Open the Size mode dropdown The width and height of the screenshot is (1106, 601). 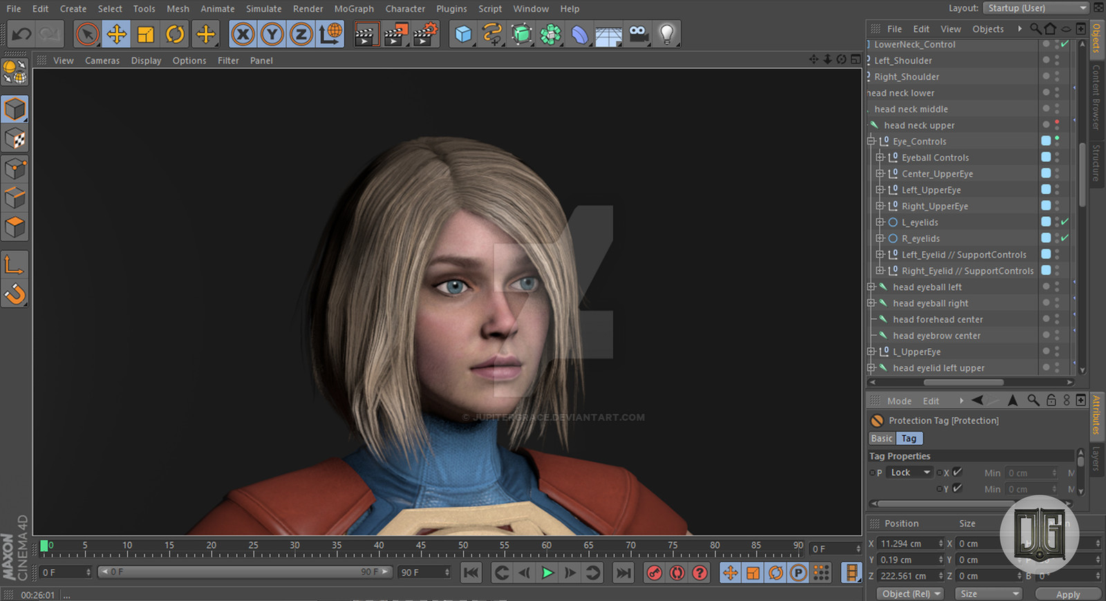[988, 593]
